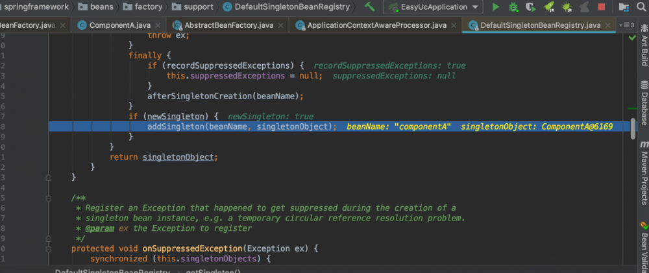
Task: Click 'this.suppressedExceptions = null;' statement
Action: pyautogui.click(x=244, y=76)
